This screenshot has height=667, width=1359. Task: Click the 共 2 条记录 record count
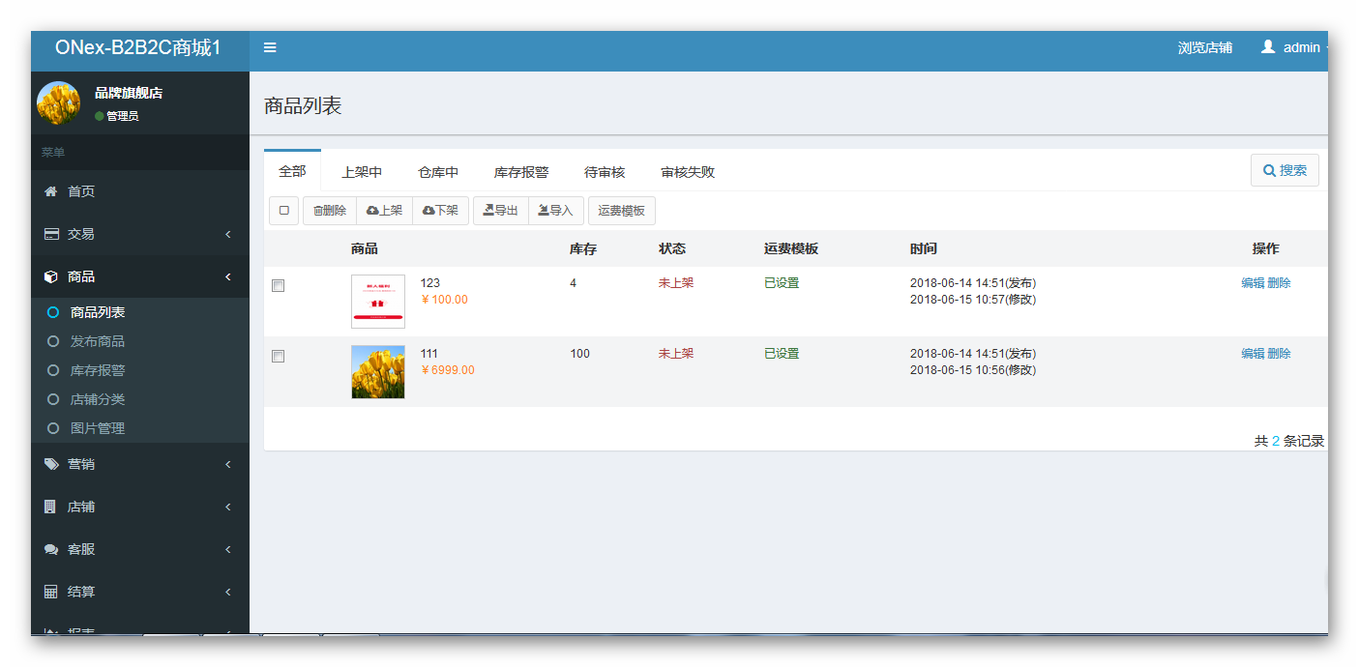click(1289, 441)
